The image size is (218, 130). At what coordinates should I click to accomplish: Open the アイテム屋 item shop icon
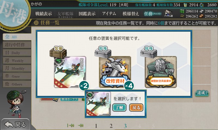pos(168,13)
